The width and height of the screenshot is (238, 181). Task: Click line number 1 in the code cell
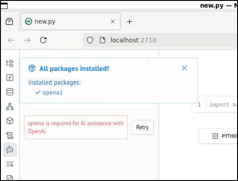pos(199,105)
